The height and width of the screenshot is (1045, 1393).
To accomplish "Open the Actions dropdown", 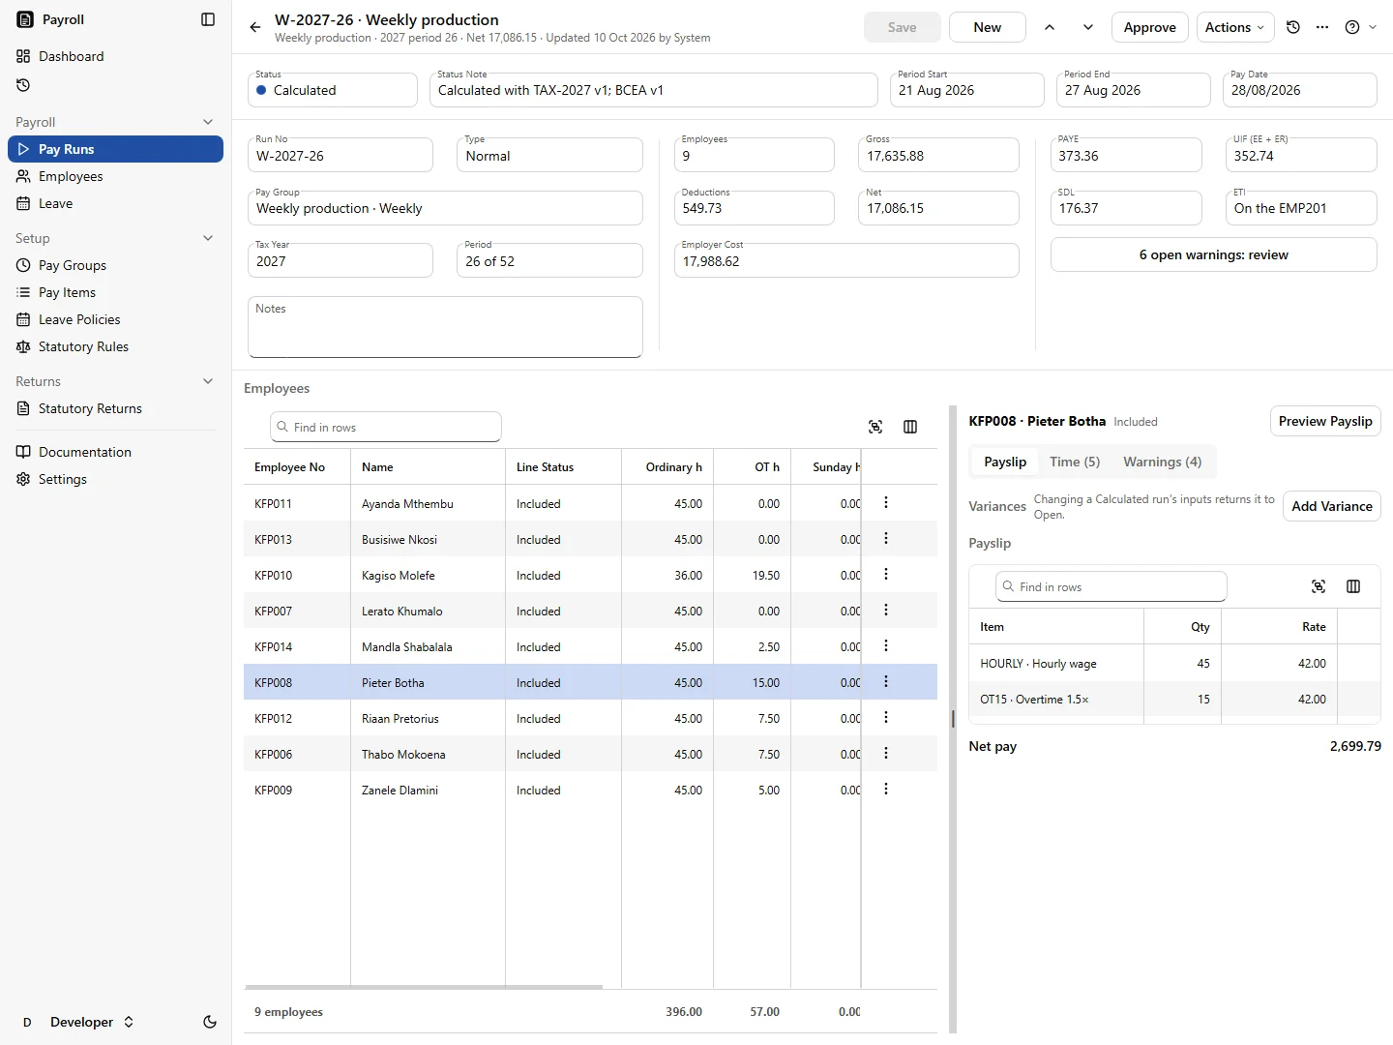I will [1235, 27].
